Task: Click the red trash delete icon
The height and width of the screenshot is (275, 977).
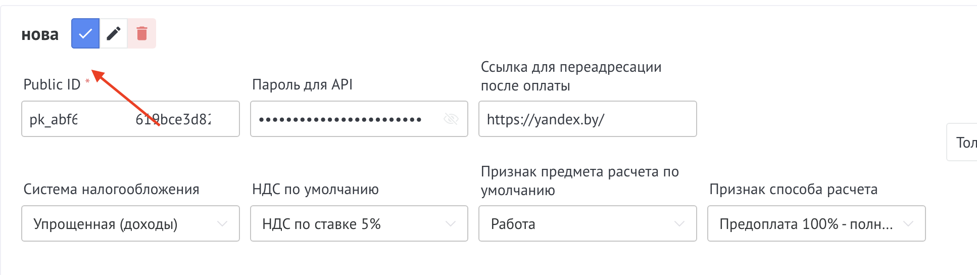Action: coord(142,34)
